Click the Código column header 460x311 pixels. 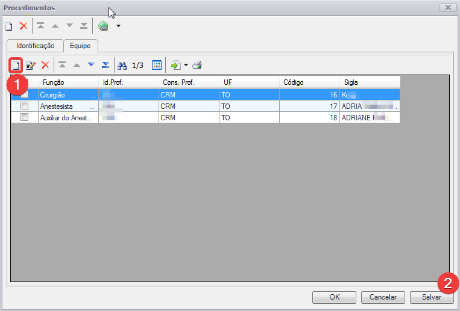pyautogui.click(x=309, y=82)
